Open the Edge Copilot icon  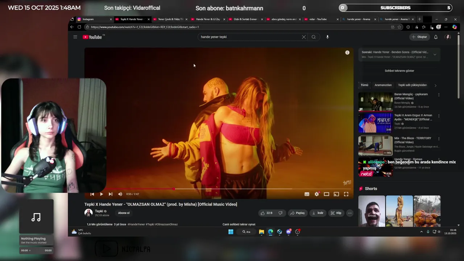(455, 27)
